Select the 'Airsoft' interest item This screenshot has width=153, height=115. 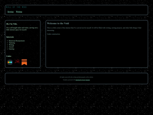[11, 47]
